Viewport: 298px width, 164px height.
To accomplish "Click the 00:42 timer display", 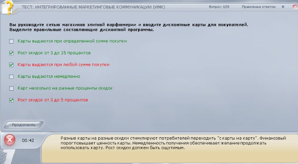I will point(28,140).
